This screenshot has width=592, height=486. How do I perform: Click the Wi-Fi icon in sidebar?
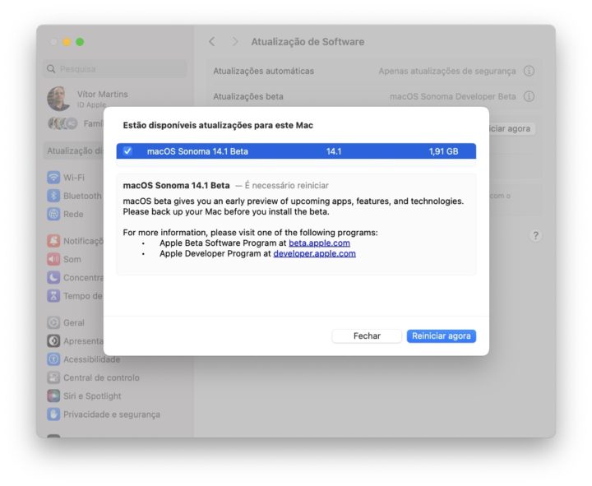pyautogui.click(x=53, y=177)
